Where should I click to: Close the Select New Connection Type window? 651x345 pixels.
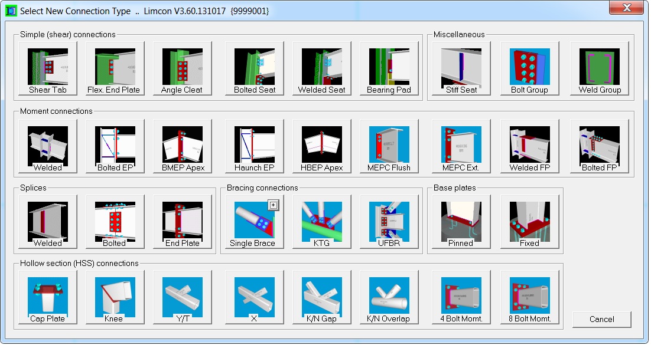pyautogui.click(x=627, y=8)
